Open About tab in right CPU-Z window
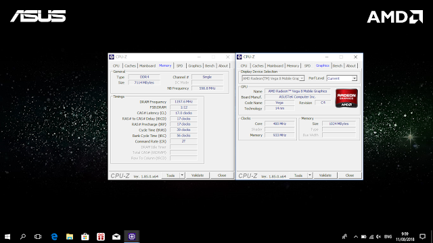Image resolution: width=433 pixels, height=243 pixels. tap(351, 65)
